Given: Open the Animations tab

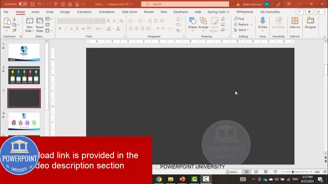Looking at the screenshot, I should coord(107,12).
